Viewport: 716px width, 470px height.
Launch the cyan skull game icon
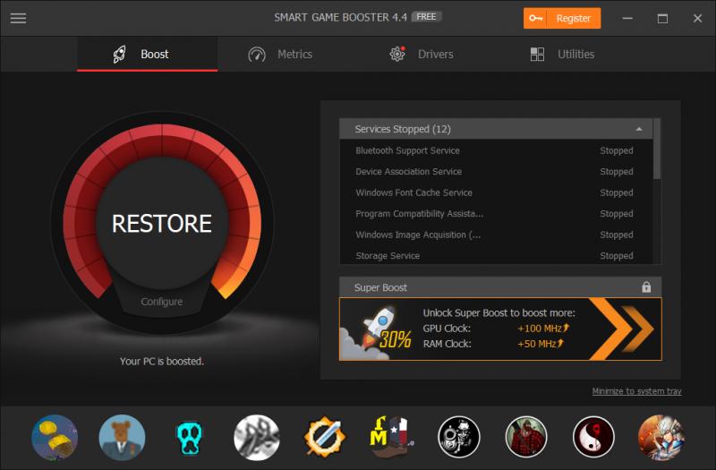(x=190, y=438)
